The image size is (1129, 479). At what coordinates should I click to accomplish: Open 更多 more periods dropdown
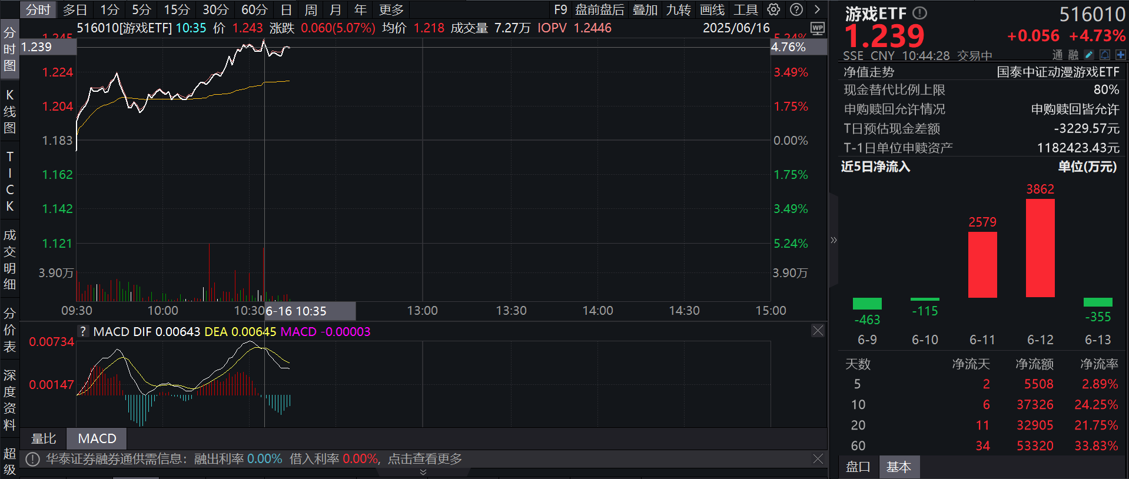391,9
